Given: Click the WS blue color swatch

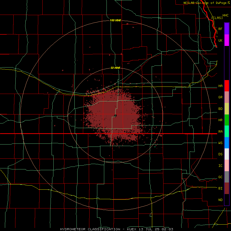Looking at the screenshot, I should 227,143.
